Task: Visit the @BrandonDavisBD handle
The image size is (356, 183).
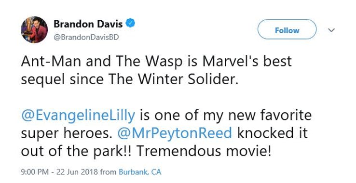Action: point(86,38)
